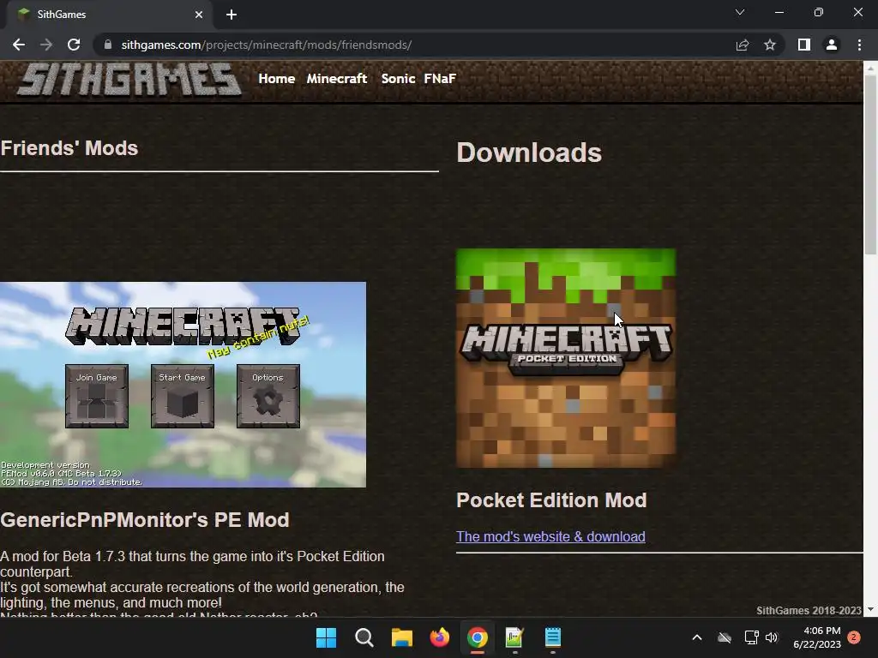Open the Notepad taskbar icon
The width and height of the screenshot is (878, 658).
click(x=553, y=637)
